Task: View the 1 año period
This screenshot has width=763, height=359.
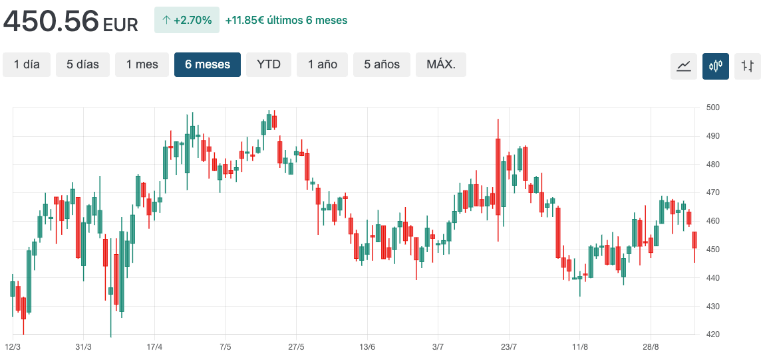Action: (322, 64)
